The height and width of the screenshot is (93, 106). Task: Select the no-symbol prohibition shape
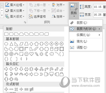coord(11,54)
